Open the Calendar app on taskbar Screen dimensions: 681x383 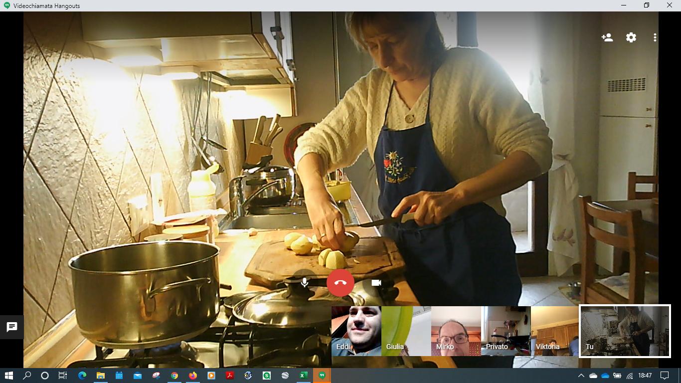pyautogui.click(x=119, y=376)
